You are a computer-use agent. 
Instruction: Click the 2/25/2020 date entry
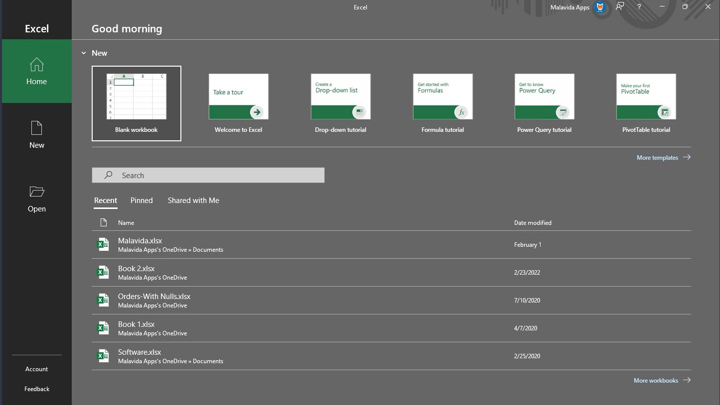tap(527, 356)
